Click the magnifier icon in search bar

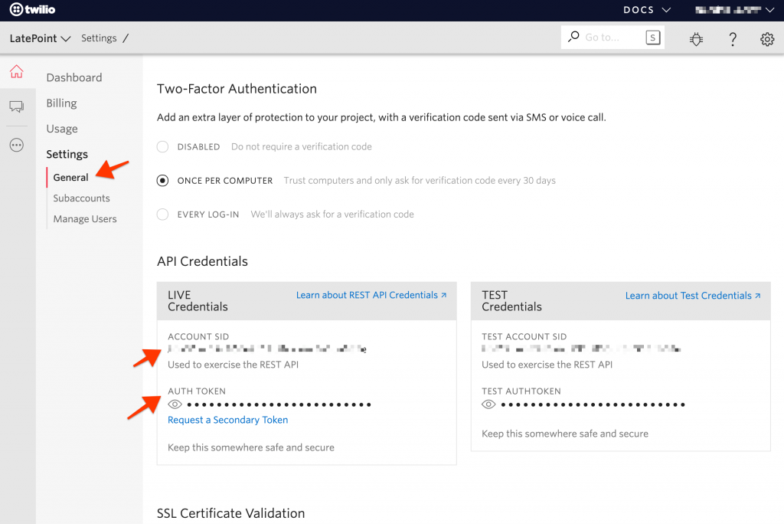tap(573, 36)
